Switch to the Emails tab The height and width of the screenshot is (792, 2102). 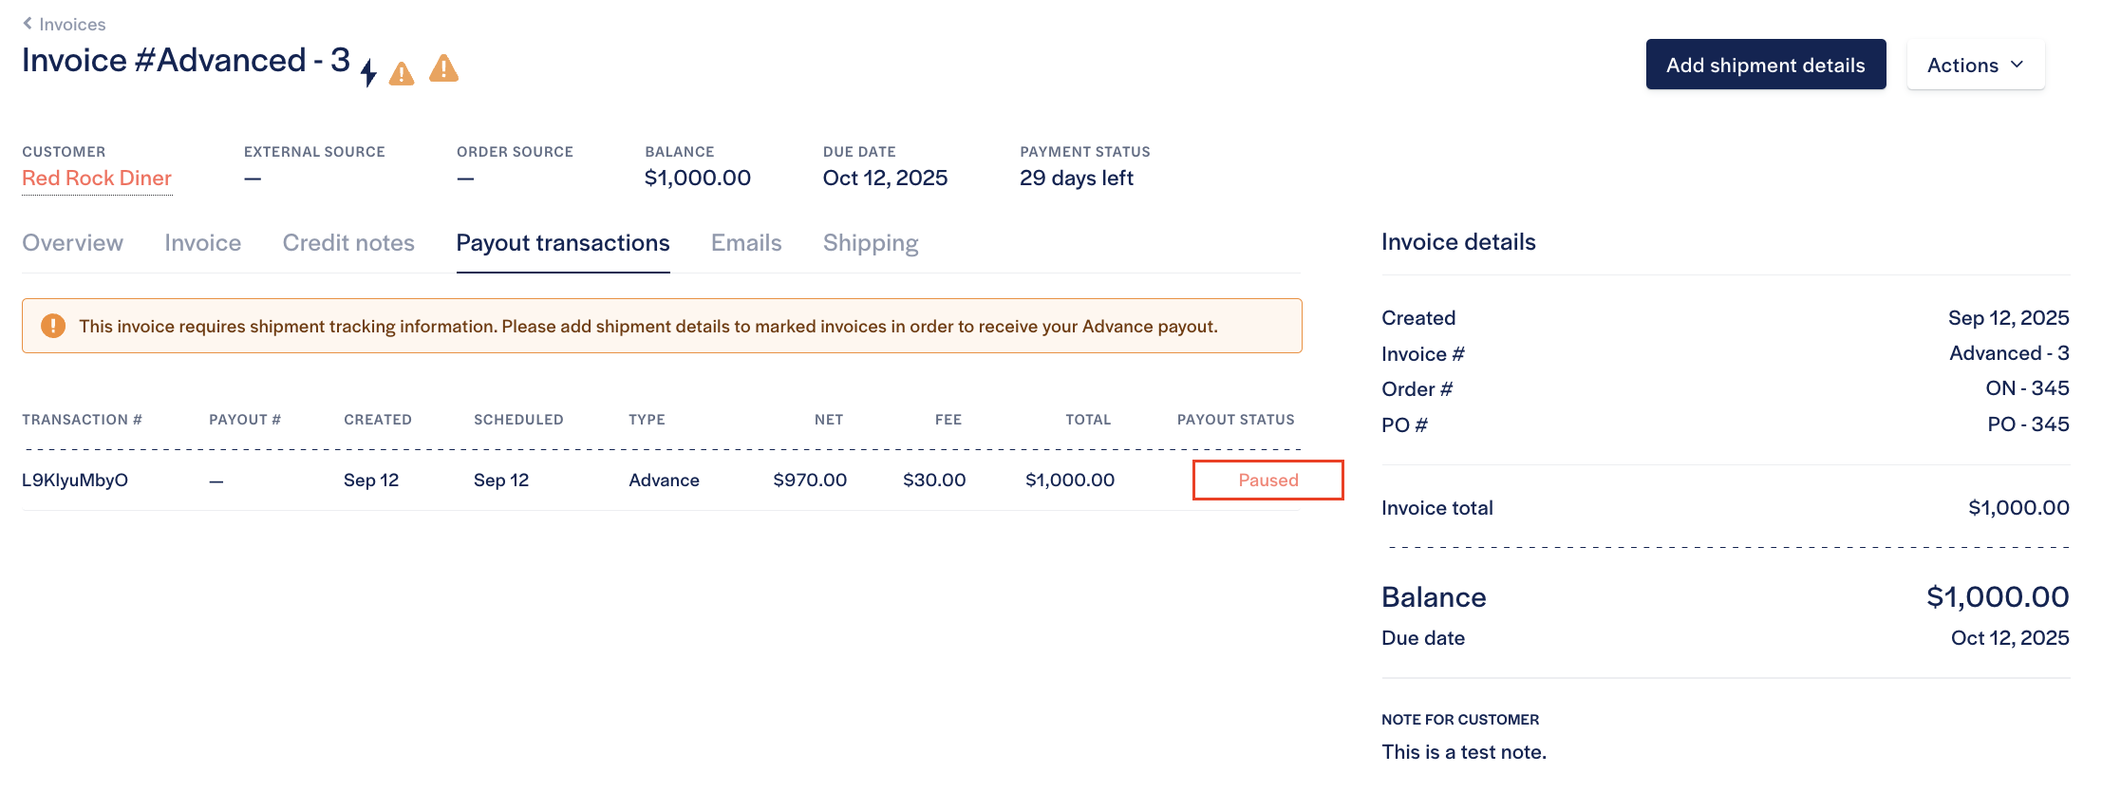tap(746, 243)
